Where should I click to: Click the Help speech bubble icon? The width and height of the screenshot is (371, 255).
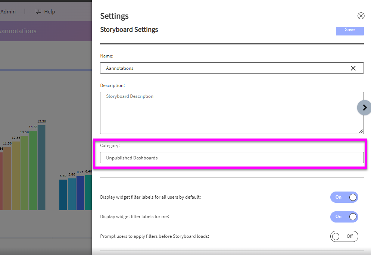(x=38, y=12)
